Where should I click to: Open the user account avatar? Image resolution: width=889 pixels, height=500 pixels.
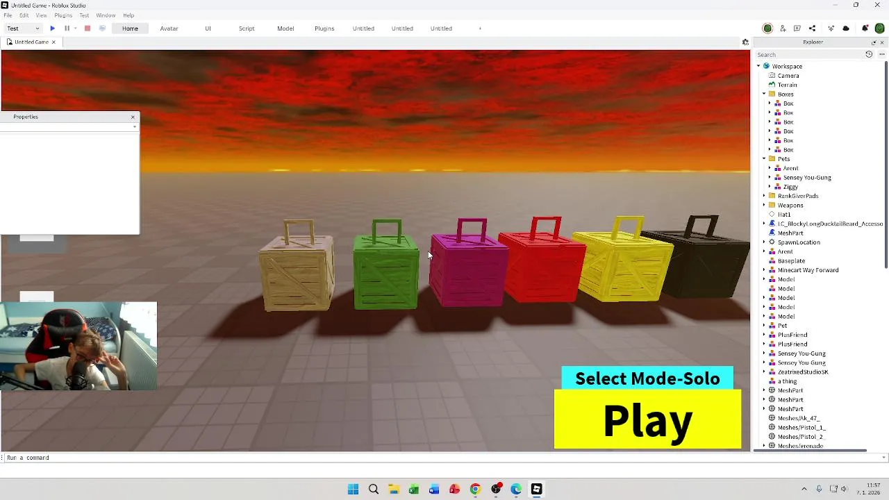(879, 28)
